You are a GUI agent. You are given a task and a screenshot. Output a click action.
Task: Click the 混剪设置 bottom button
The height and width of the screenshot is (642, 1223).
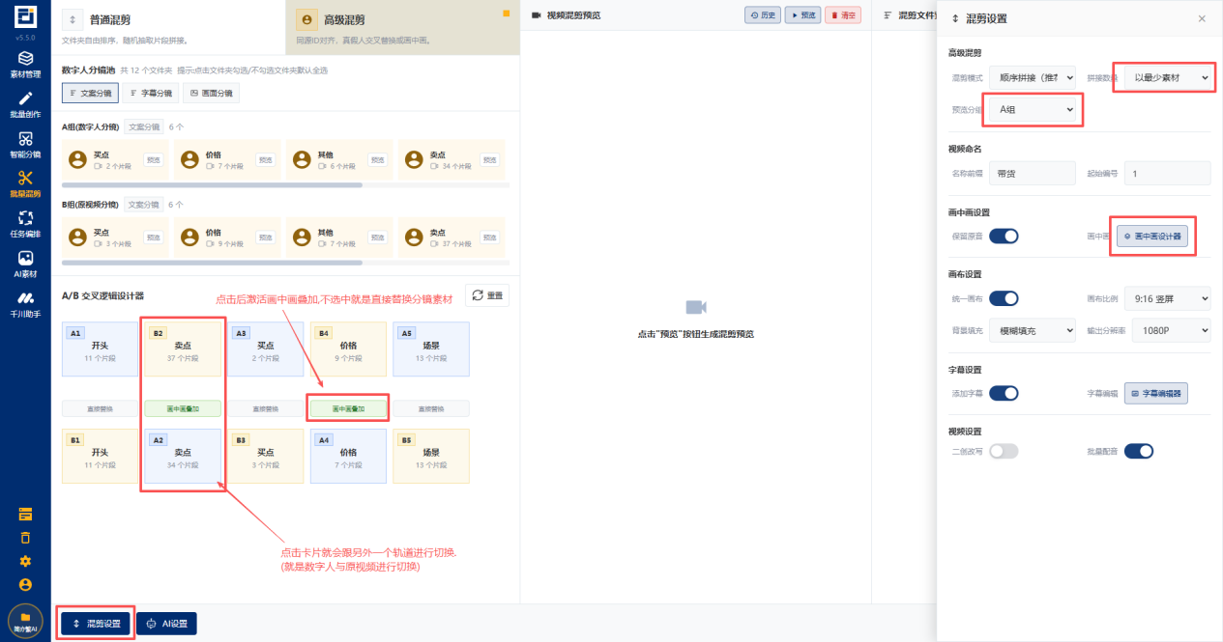96,624
